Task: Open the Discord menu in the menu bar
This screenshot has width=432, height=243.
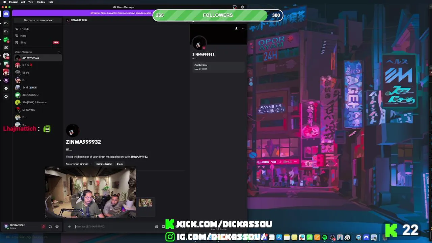Action: pos(13,2)
